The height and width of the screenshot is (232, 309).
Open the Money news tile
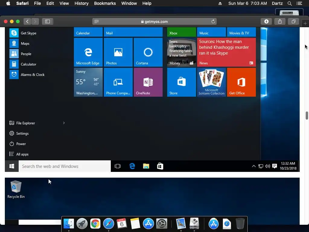tap(181, 52)
